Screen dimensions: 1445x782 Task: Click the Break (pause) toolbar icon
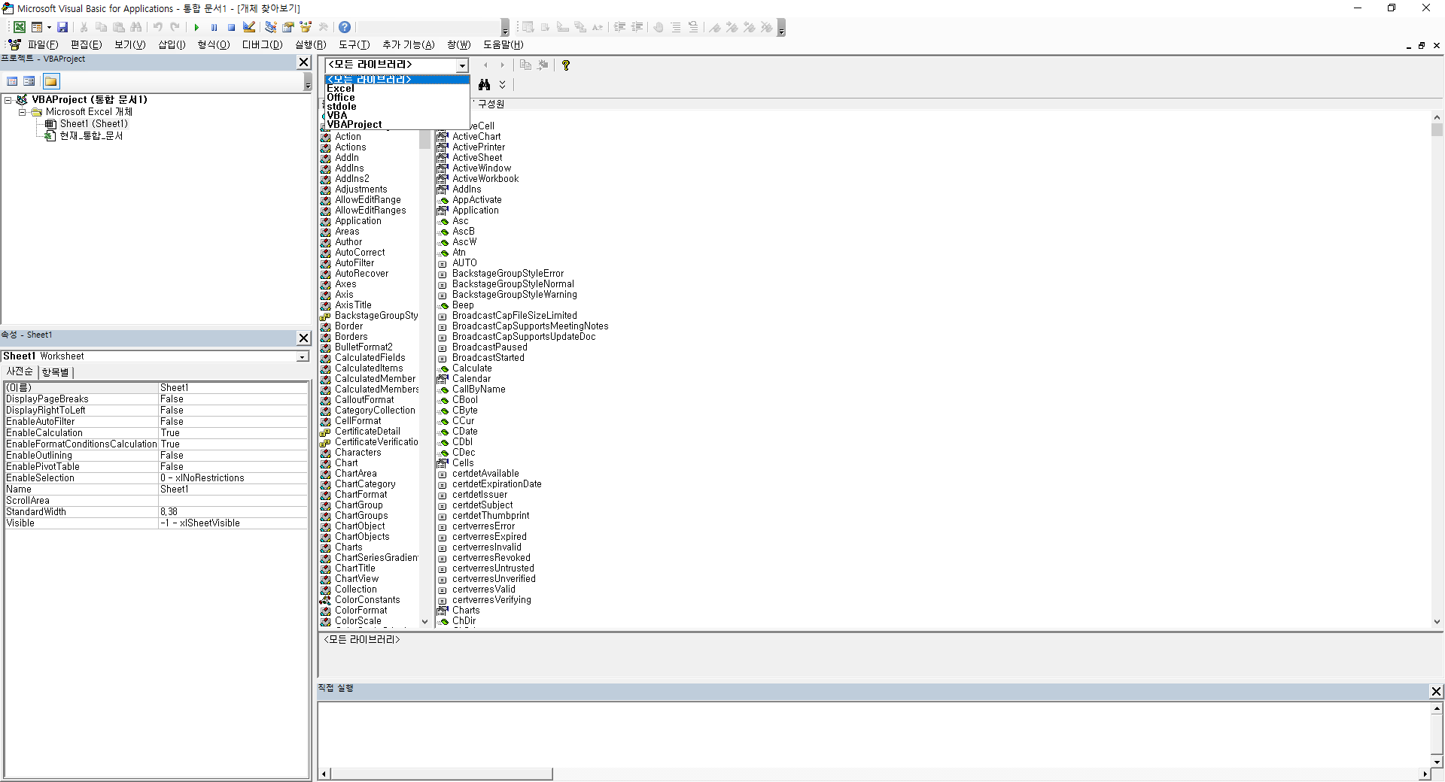click(214, 27)
